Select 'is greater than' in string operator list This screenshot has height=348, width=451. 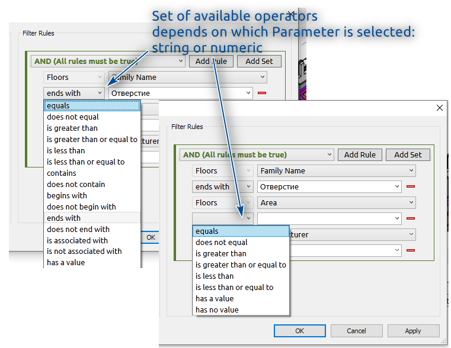tap(92, 128)
